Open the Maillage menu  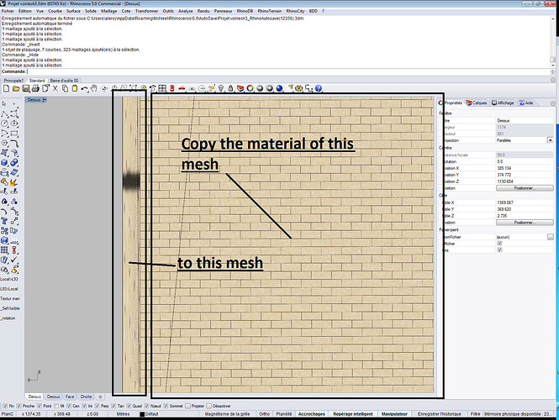click(108, 11)
